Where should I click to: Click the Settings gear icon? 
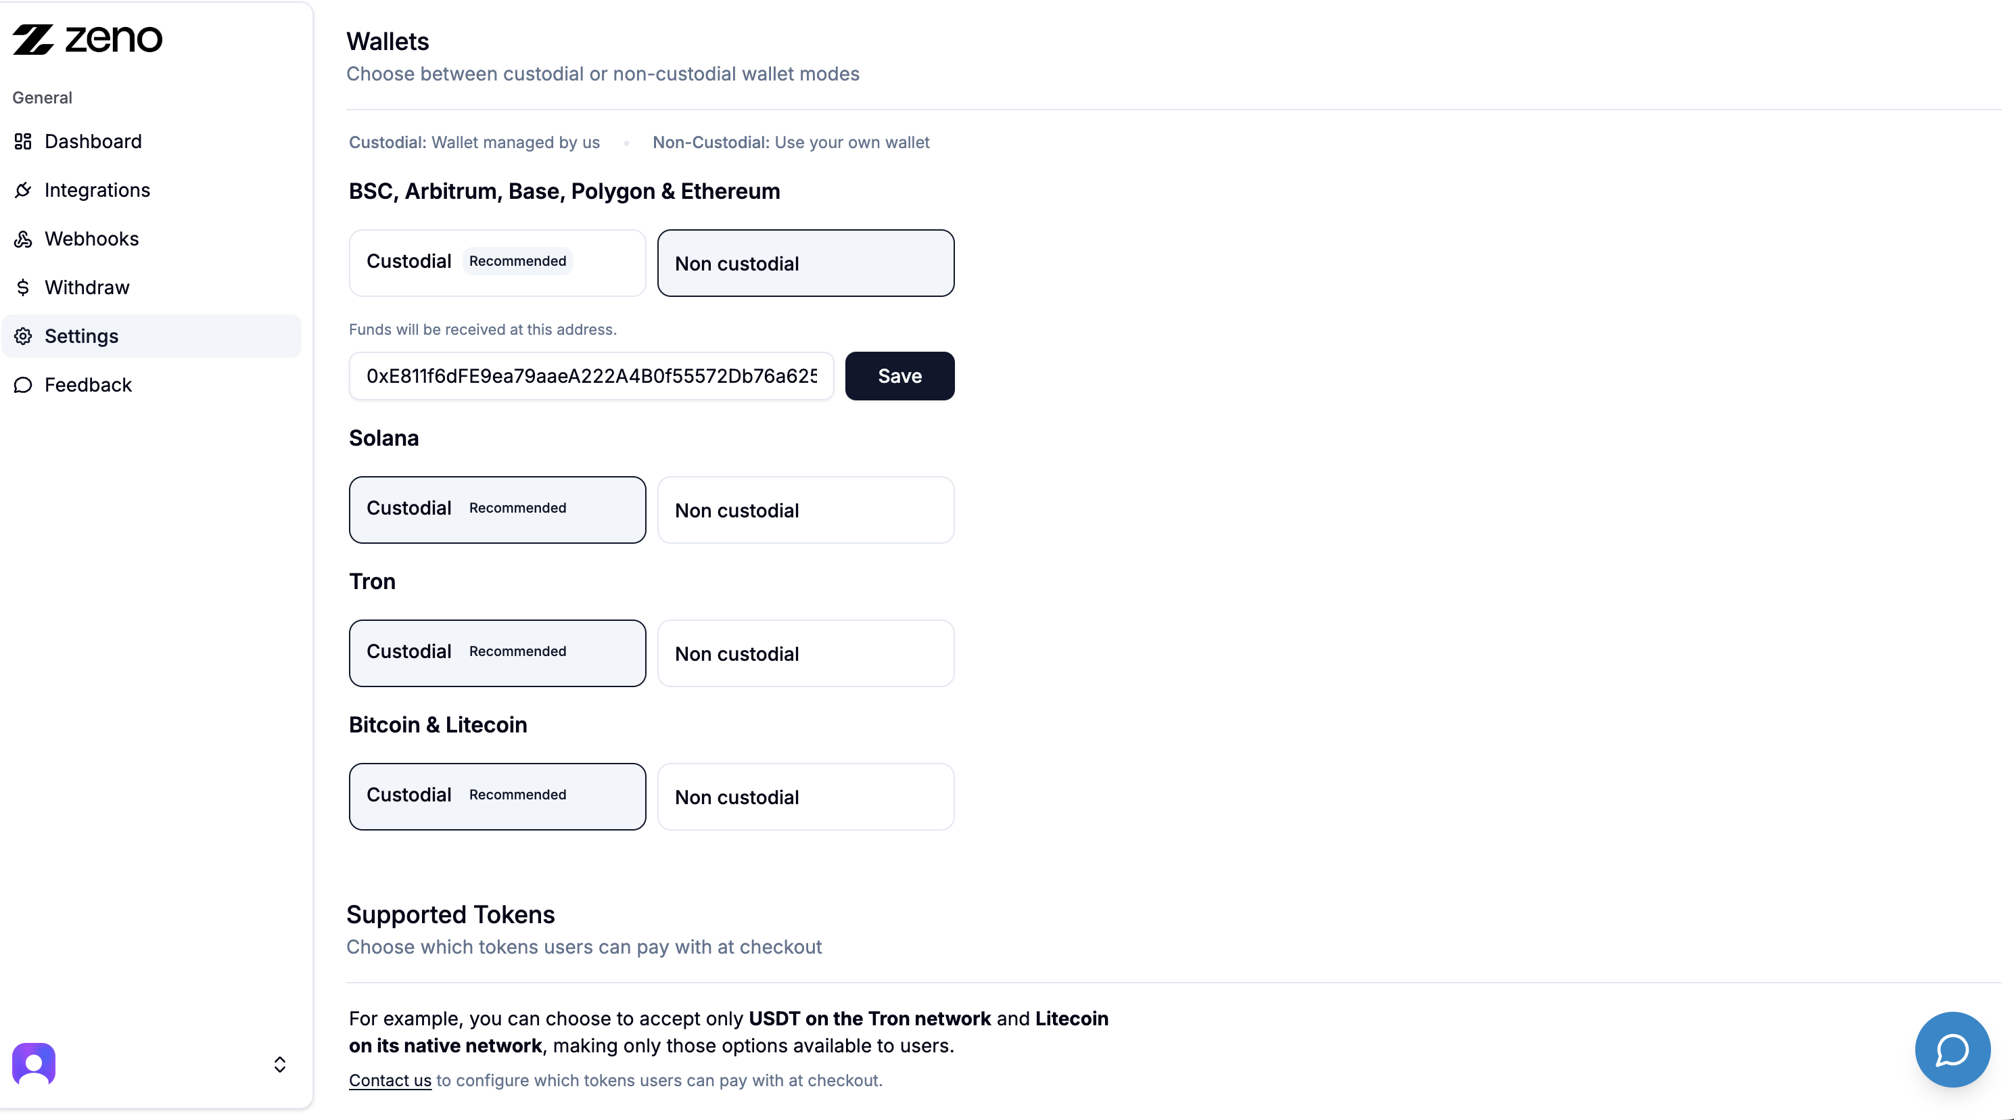[x=24, y=336]
